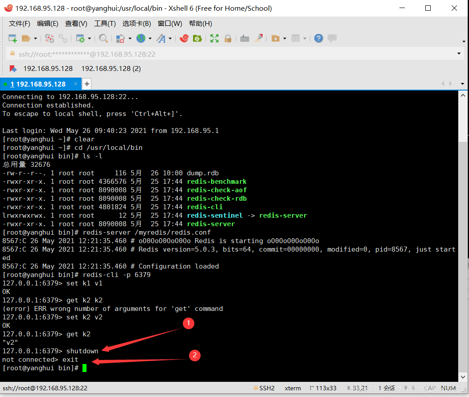
Task: Create a new session with the New icon
Action: (x=12, y=38)
